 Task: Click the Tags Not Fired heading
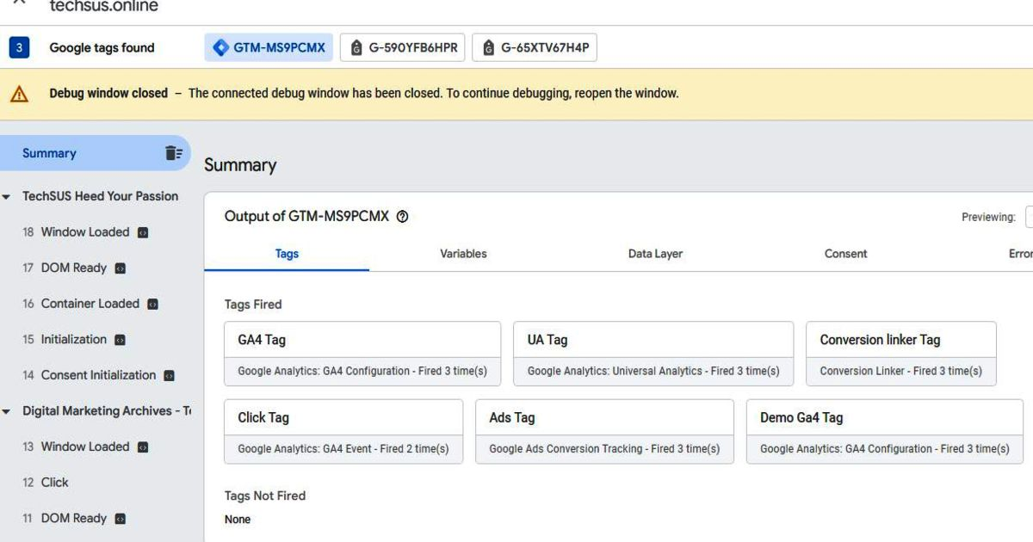(265, 496)
